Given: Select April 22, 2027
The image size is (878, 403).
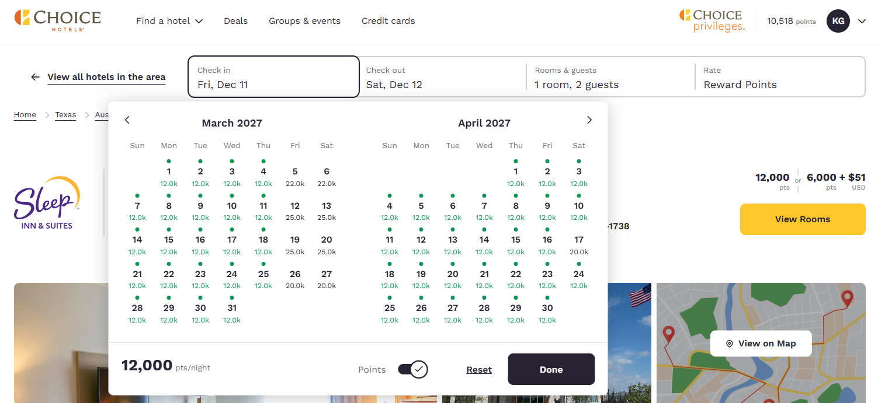Looking at the screenshot, I should tap(516, 275).
